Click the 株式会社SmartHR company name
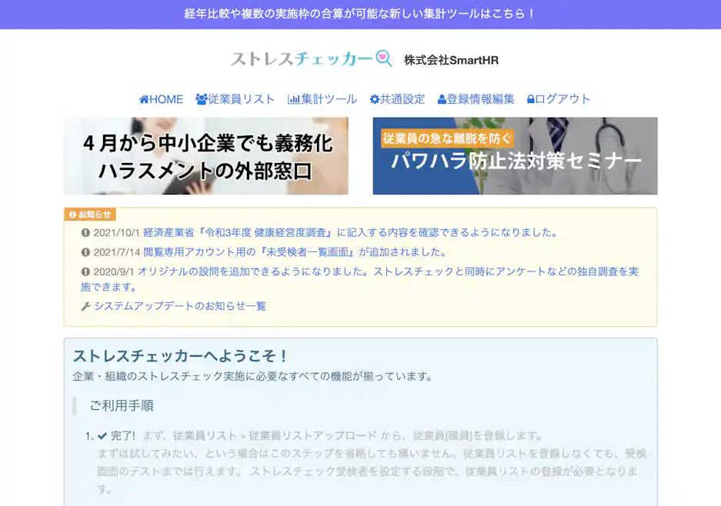This screenshot has width=721, height=506. (x=452, y=59)
